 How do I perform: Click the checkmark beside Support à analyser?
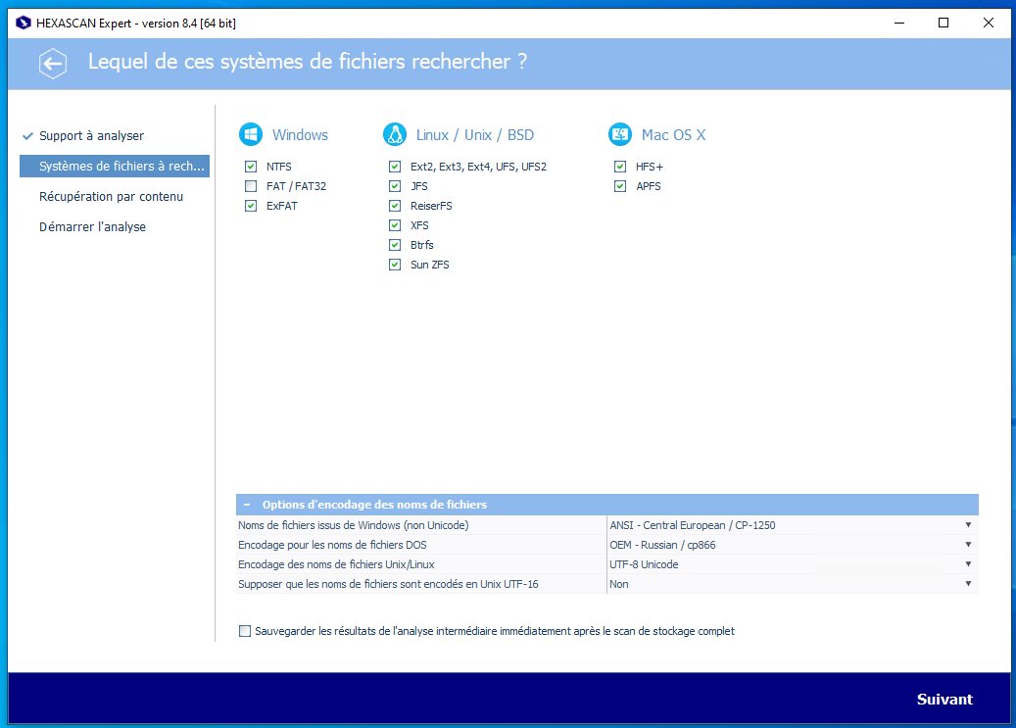point(27,136)
